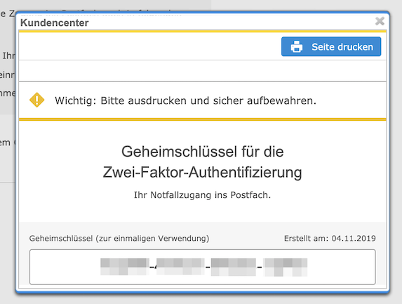The image size is (402, 304).
Task: Click inside the secret key field box
Action: point(203,267)
